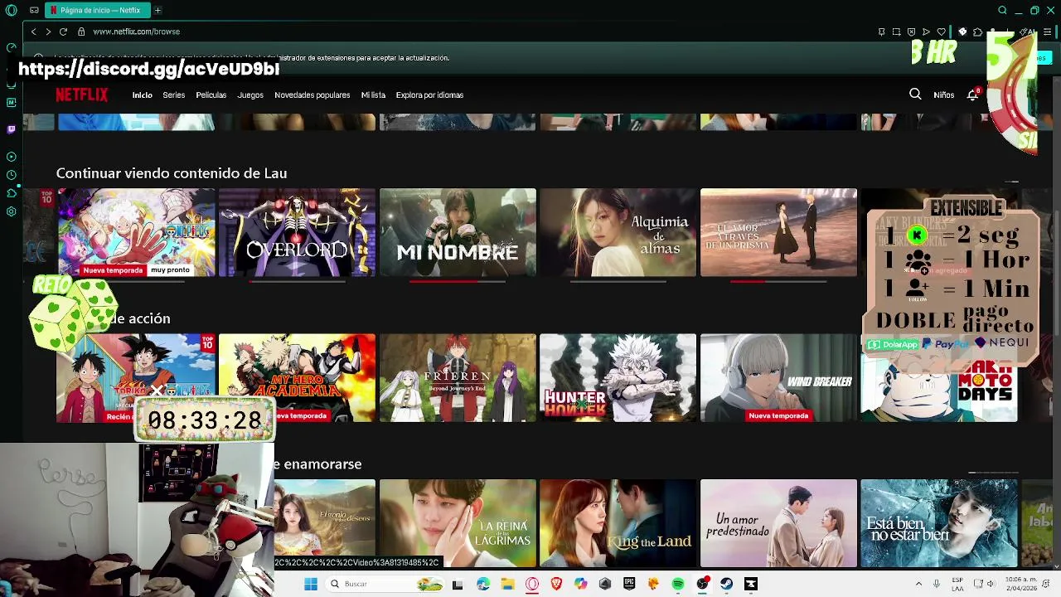Image resolution: width=1061 pixels, height=597 pixels.
Task: Open Novedades populares in Netflix menu
Action: pos(312,95)
